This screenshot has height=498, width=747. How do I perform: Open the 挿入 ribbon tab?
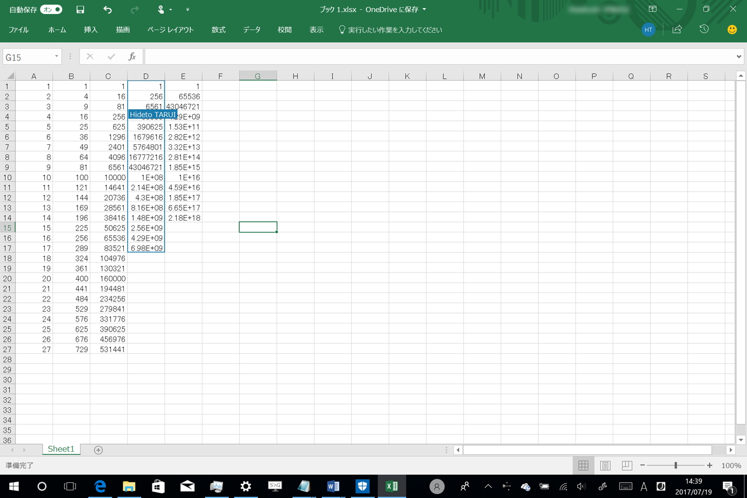point(90,30)
